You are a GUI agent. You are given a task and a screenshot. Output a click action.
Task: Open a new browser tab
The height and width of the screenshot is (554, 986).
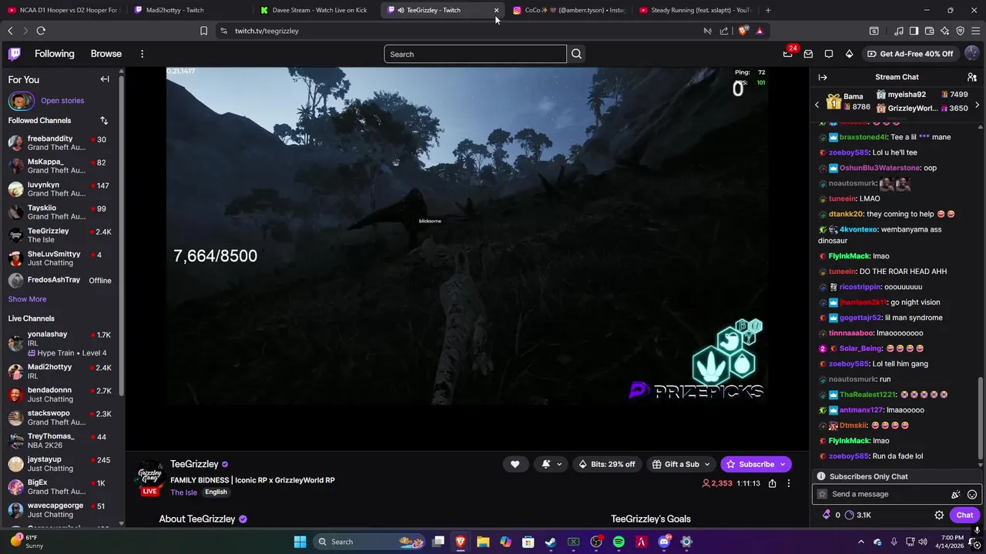[768, 10]
